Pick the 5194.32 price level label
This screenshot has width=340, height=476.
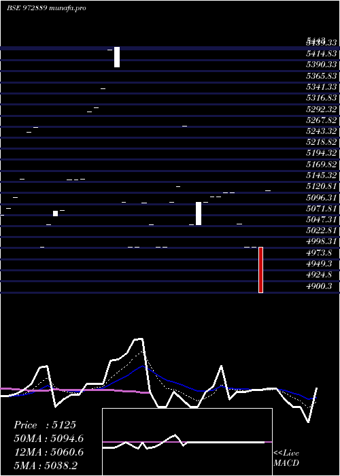tap(321, 153)
